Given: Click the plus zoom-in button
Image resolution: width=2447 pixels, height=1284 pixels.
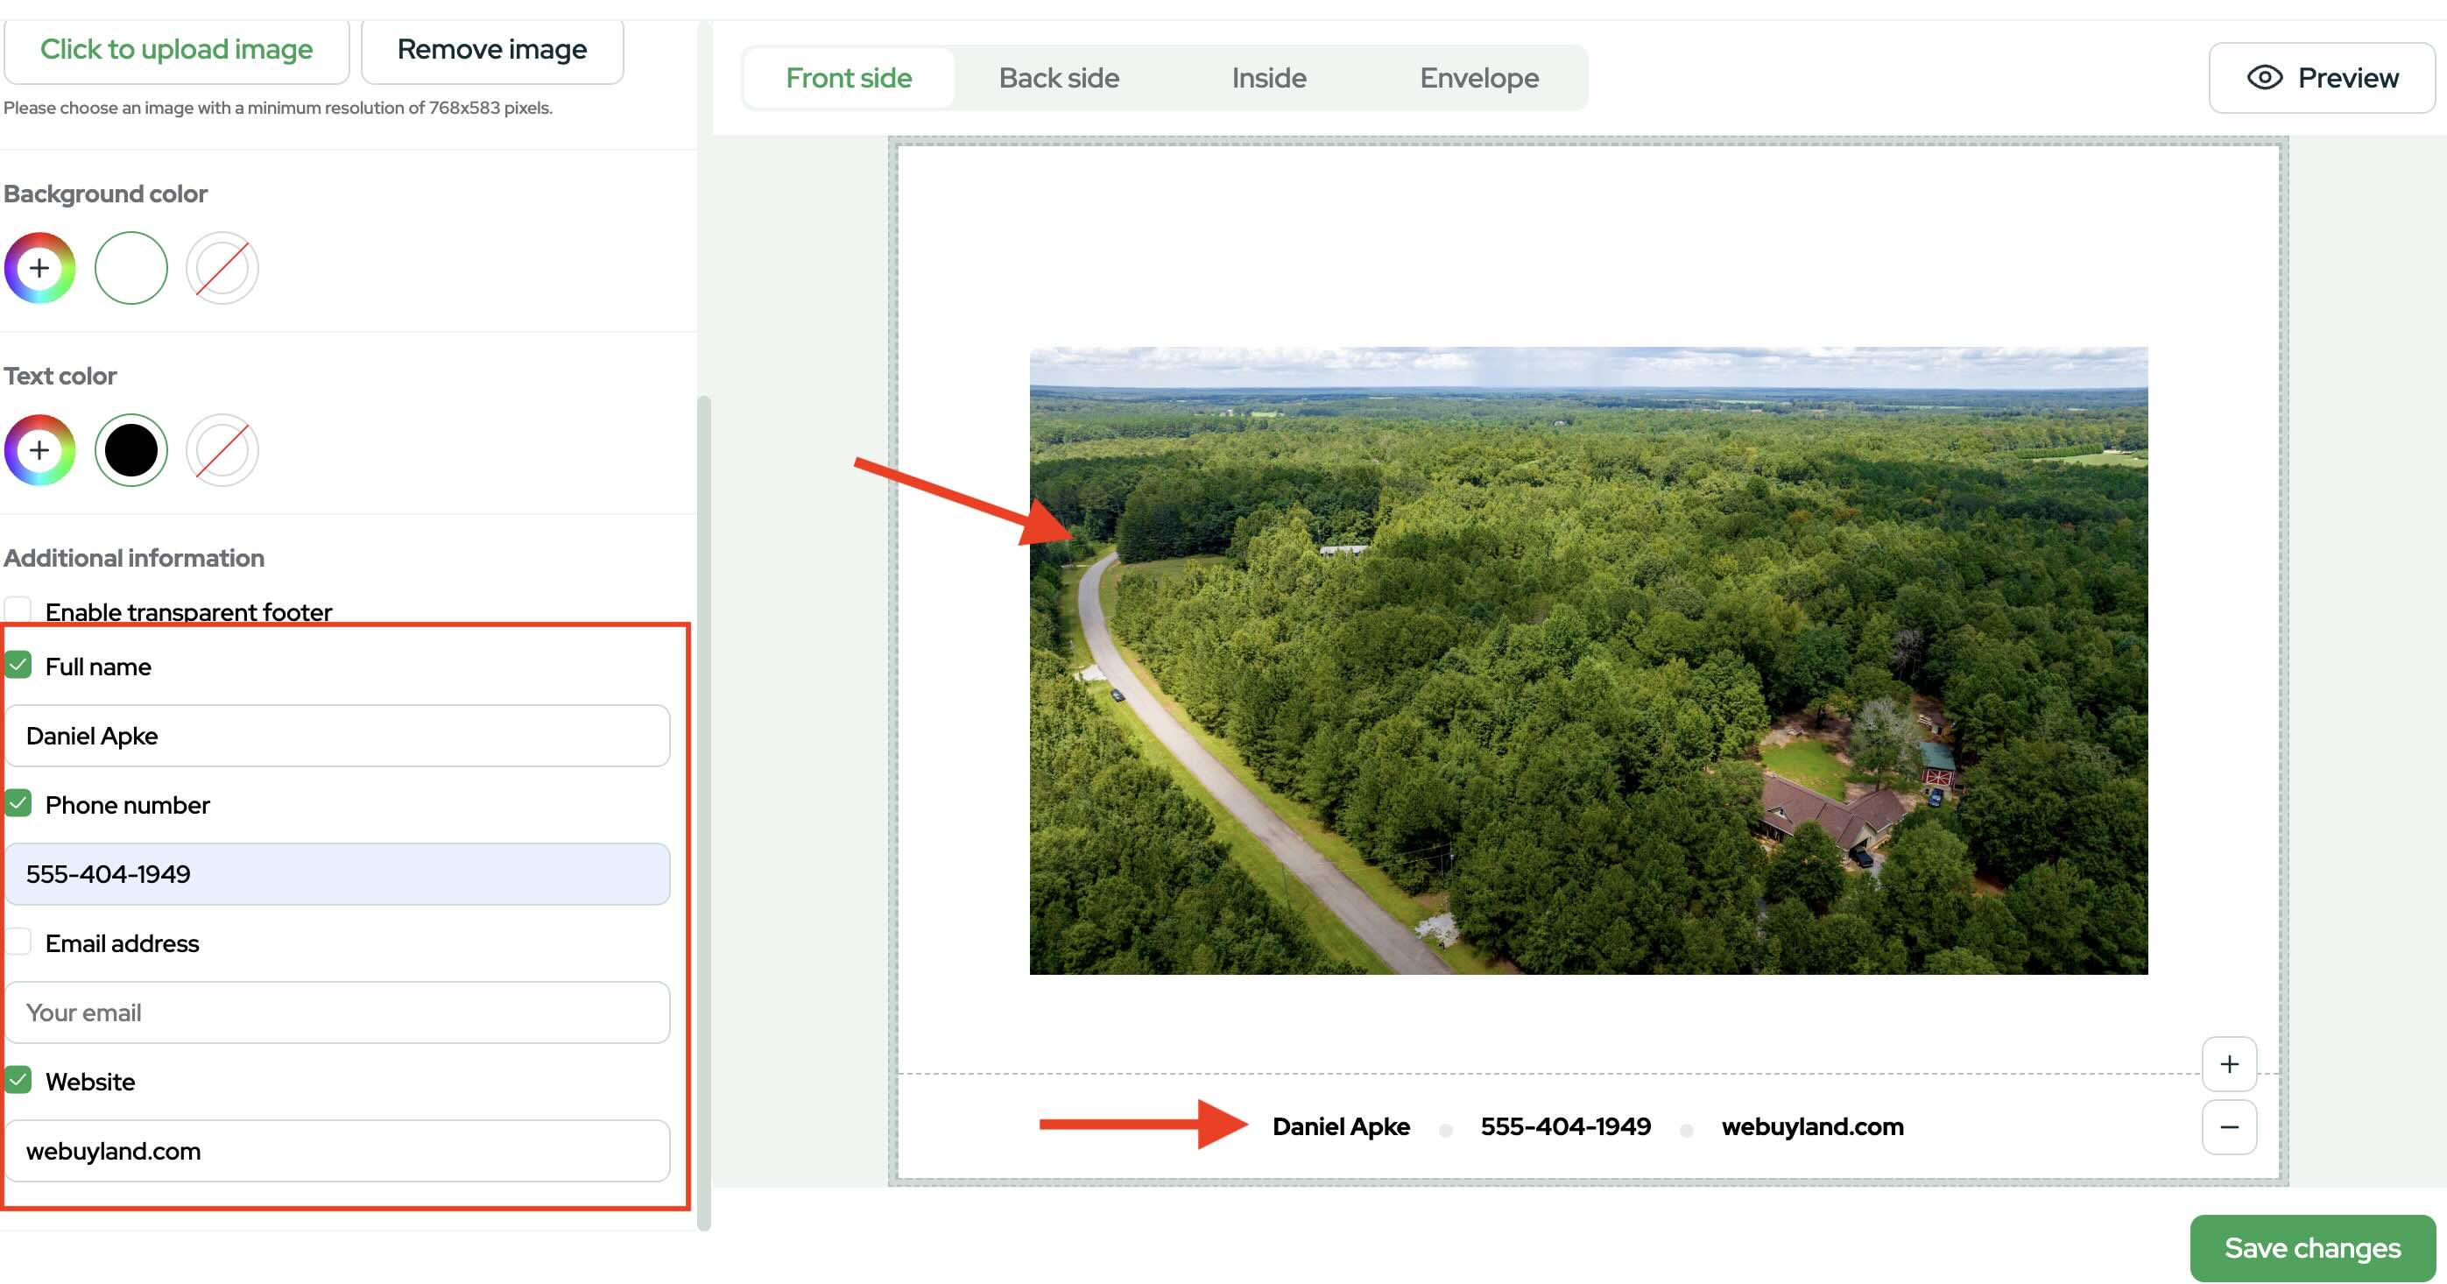Looking at the screenshot, I should point(2229,1063).
